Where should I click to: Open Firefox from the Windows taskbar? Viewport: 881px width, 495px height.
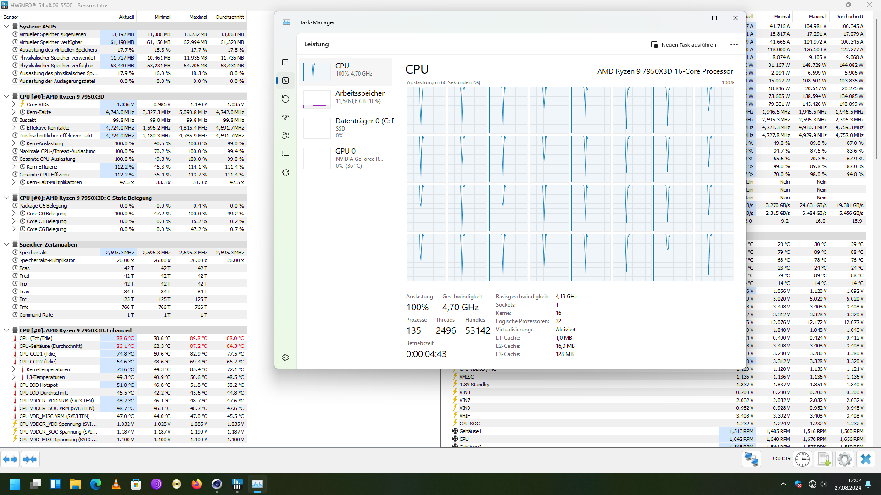pyautogui.click(x=197, y=484)
